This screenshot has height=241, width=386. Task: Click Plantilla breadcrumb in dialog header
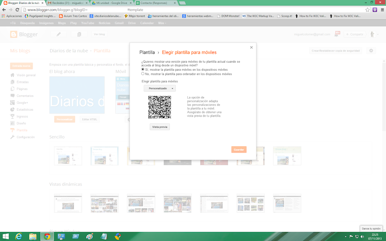click(x=147, y=52)
